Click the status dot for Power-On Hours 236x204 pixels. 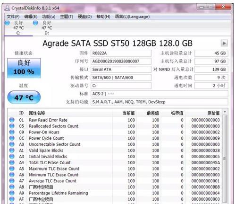coord(12,132)
